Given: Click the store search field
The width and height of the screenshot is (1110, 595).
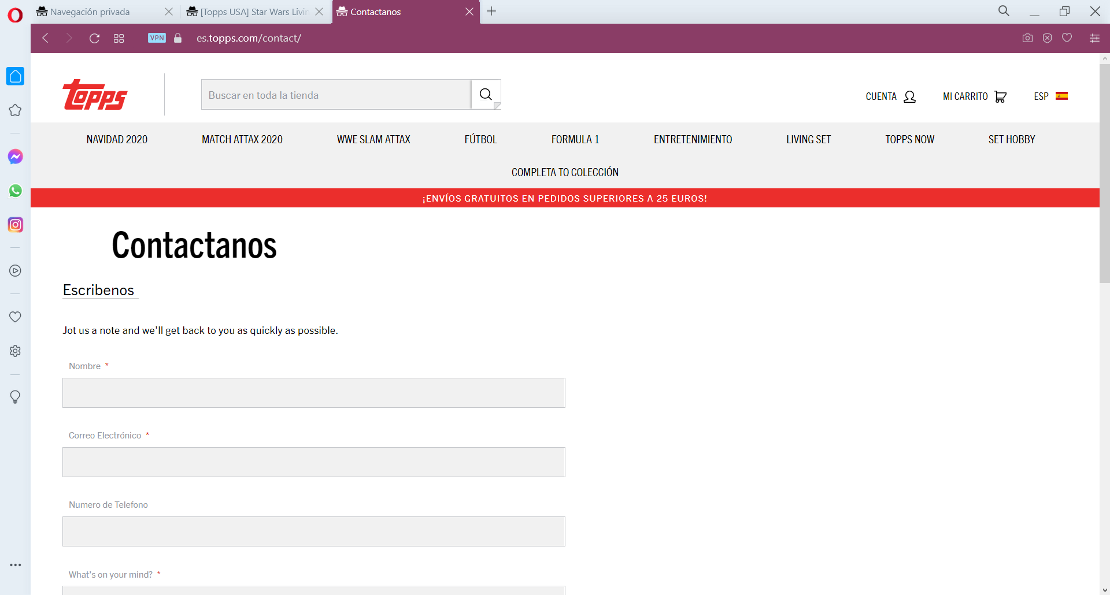Looking at the screenshot, I should coord(336,95).
